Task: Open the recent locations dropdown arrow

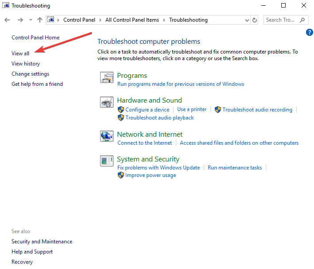Action: coord(31,20)
